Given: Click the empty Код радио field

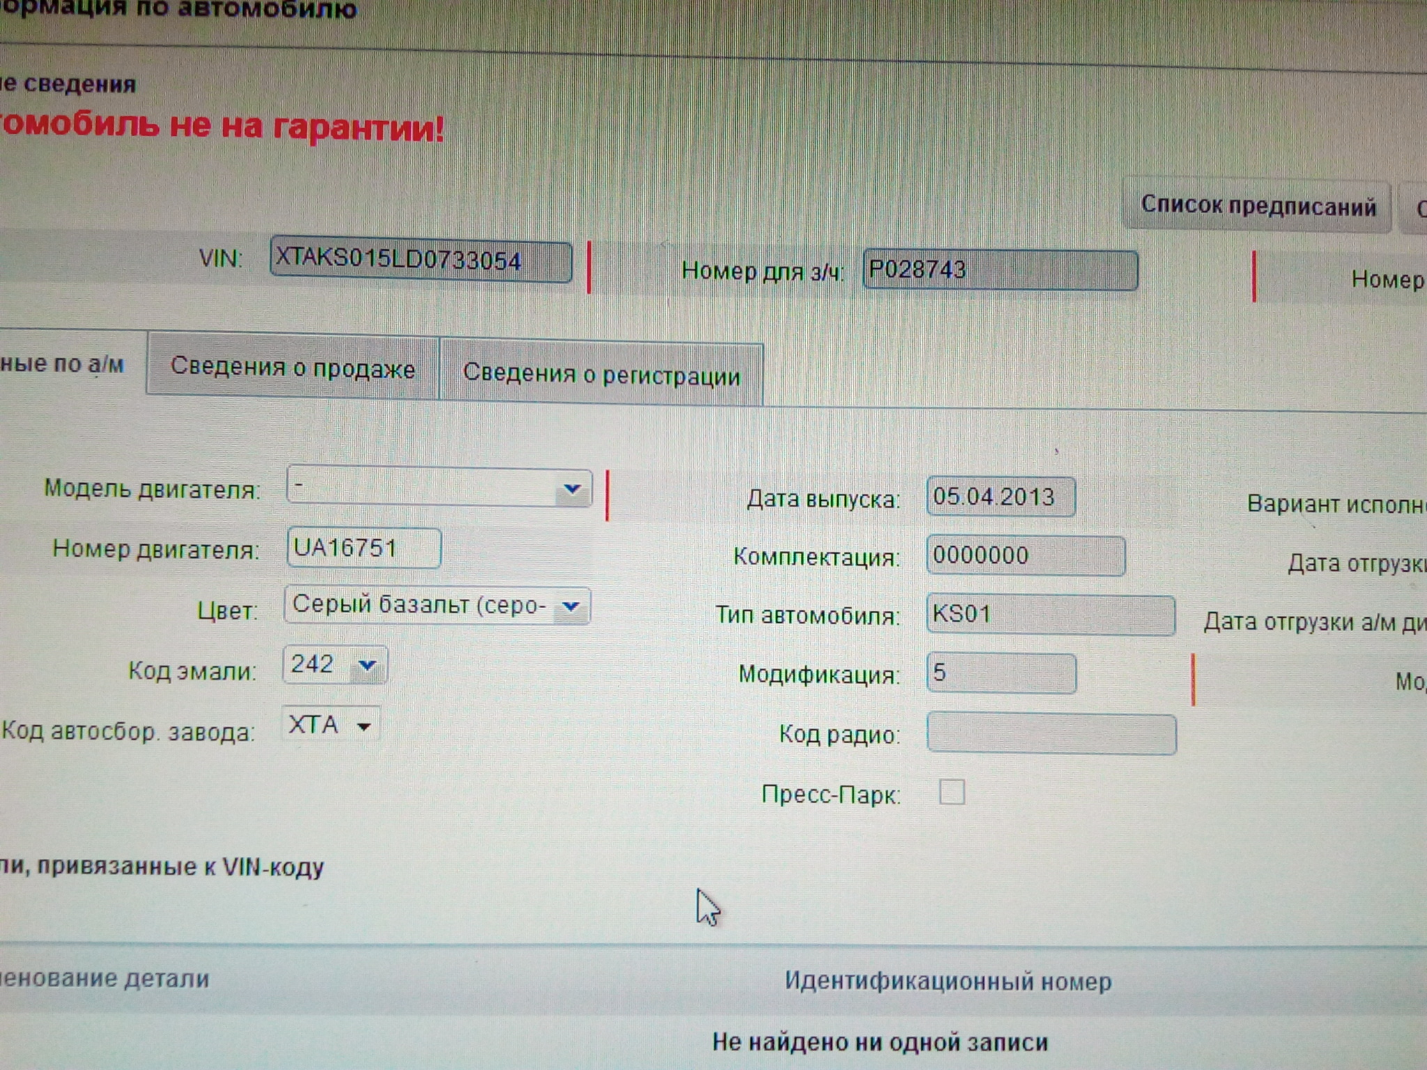Looking at the screenshot, I should coord(1051,734).
